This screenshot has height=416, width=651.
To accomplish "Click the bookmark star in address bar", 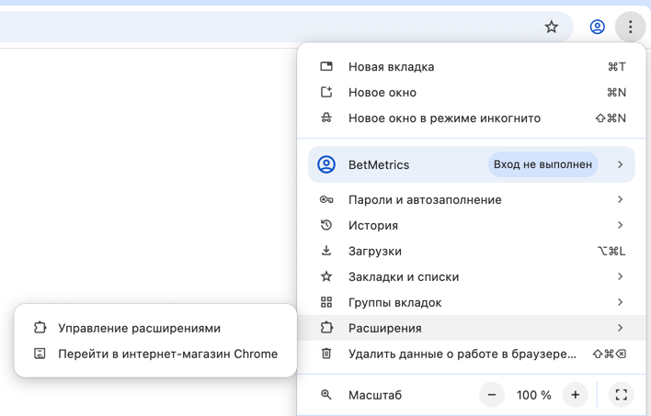I will (552, 27).
